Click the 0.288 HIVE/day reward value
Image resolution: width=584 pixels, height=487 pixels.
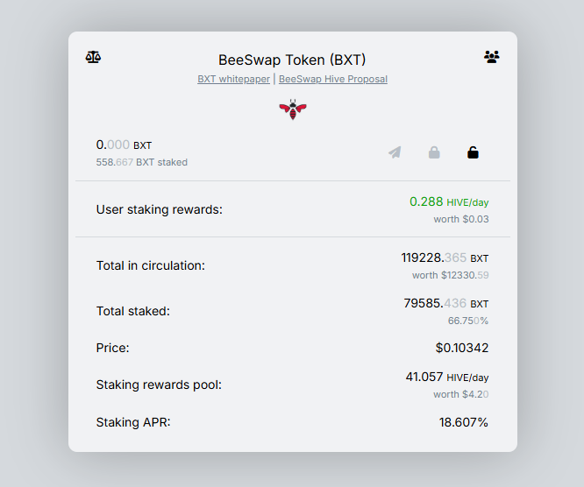[448, 201]
